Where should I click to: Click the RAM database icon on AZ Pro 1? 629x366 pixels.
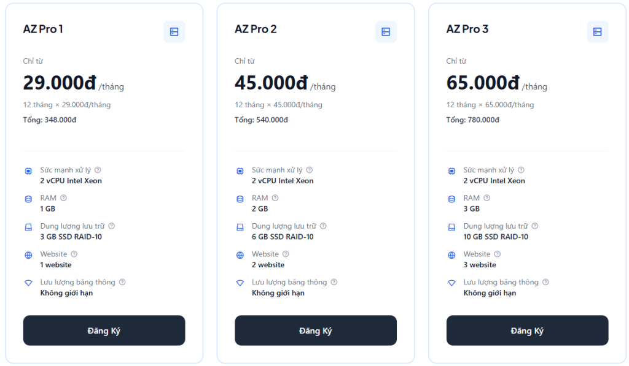click(28, 199)
